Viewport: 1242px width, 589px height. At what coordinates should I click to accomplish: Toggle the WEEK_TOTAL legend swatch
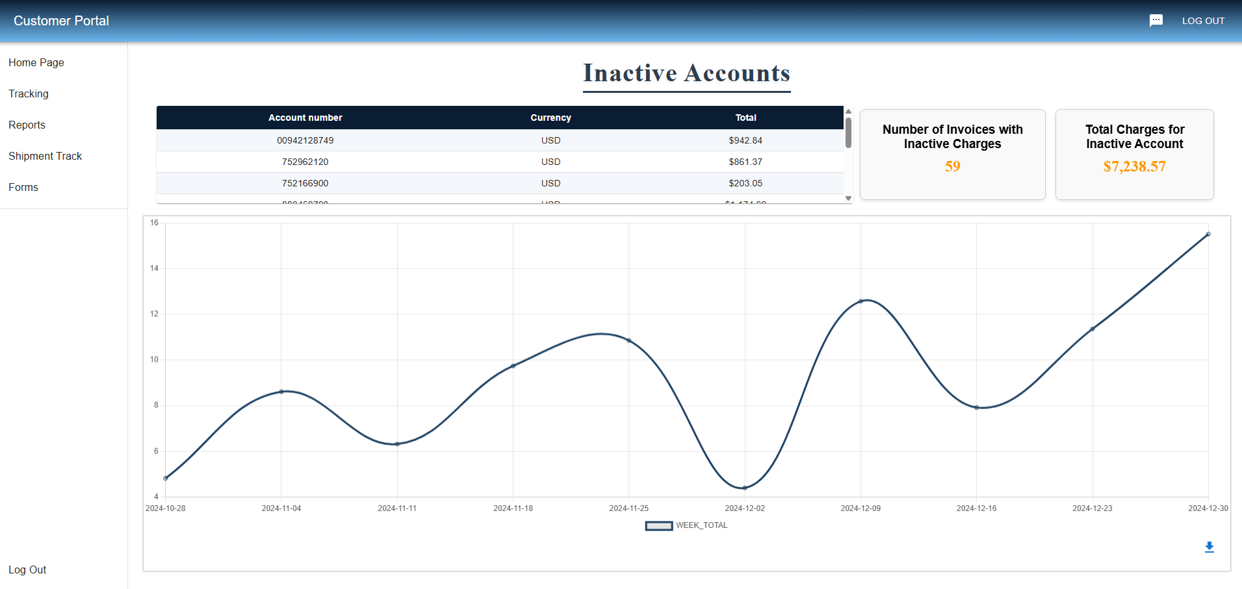pos(658,525)
